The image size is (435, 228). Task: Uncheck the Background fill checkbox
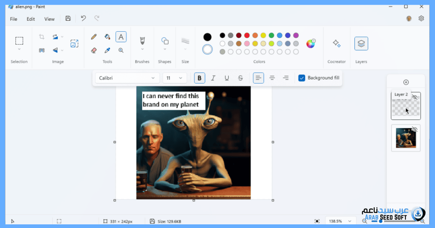[x=302, y=78]
